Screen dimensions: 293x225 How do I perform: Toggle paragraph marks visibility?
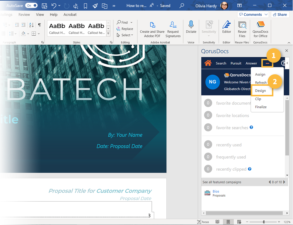coord(39,25)
